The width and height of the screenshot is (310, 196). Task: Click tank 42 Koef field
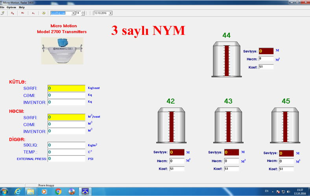177,169
